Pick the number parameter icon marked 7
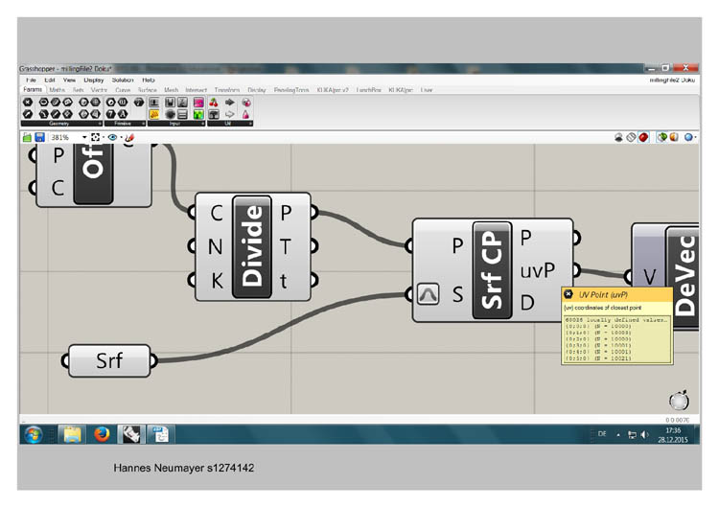The image size is (719, 507). (111, 114)
